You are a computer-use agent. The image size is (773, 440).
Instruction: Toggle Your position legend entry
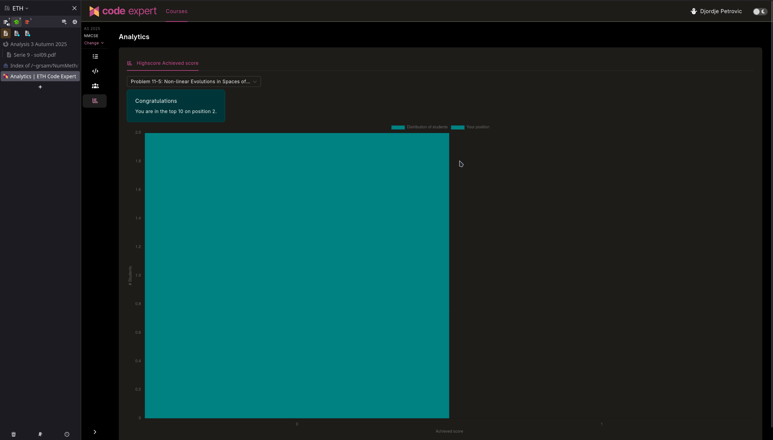click(470, 127)
